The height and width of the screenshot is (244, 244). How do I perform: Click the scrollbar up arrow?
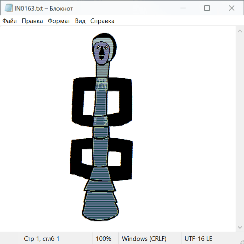coord(240,31)
